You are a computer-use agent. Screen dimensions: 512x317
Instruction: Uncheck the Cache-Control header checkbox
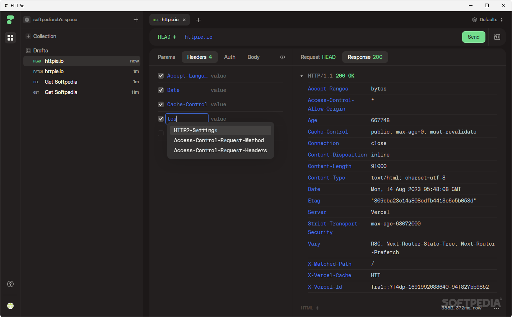tap(161, 104)
